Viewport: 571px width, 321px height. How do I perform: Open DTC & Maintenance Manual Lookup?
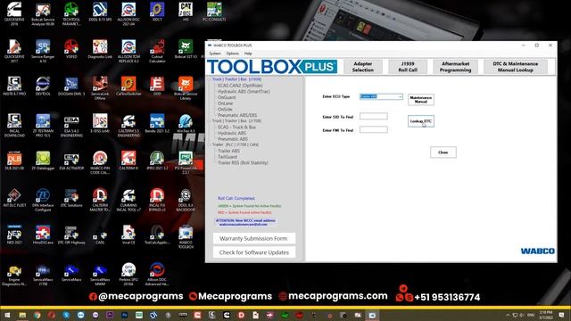click(516, 67)
